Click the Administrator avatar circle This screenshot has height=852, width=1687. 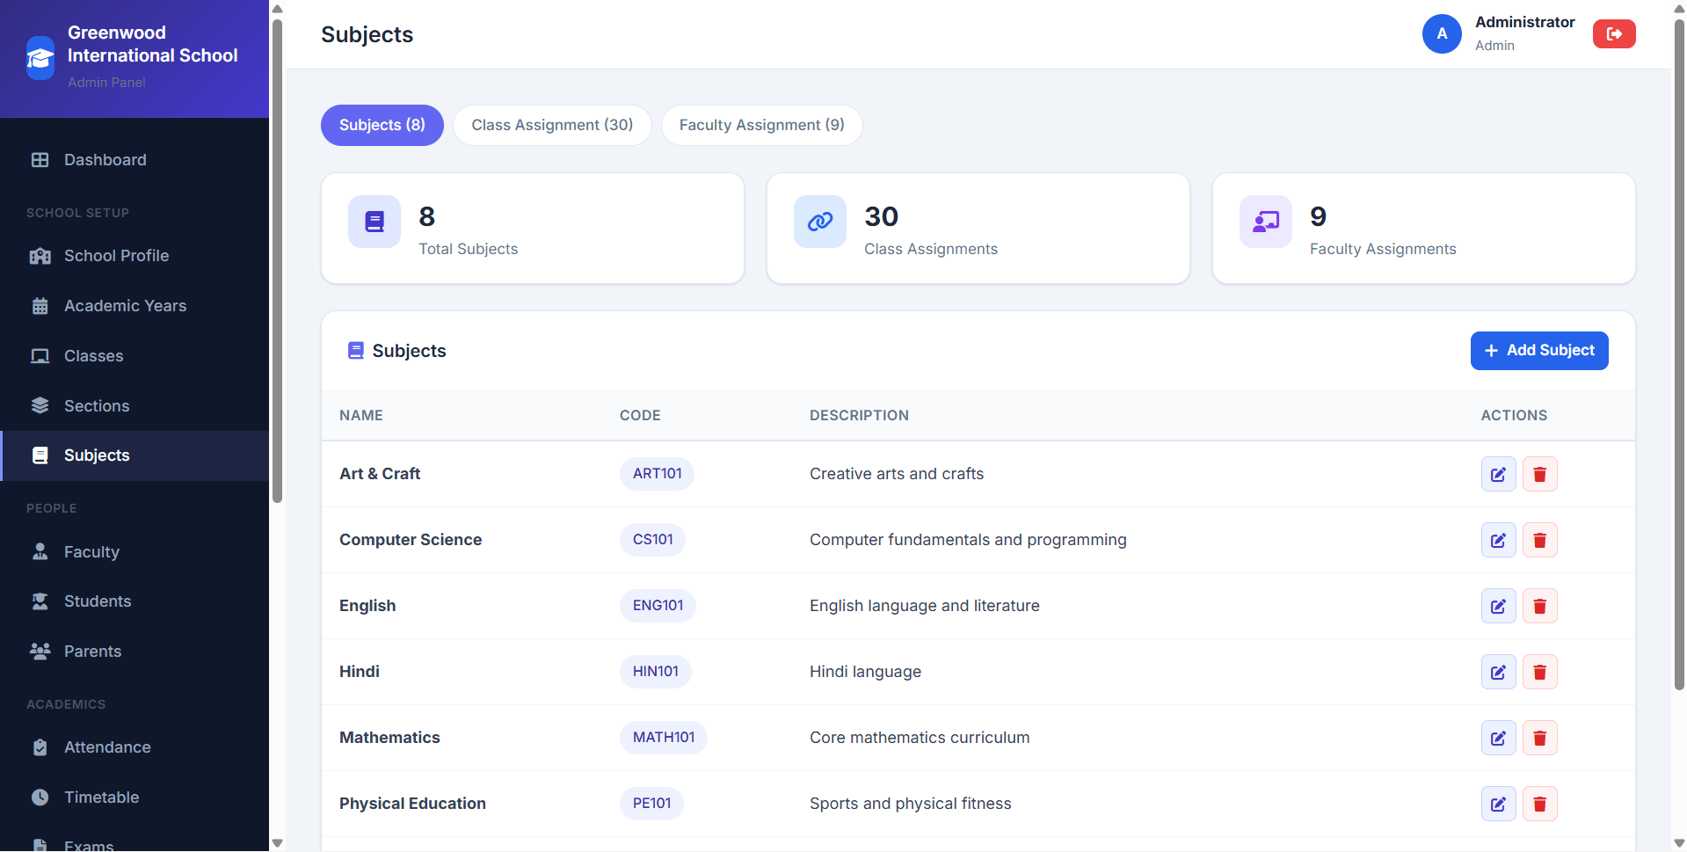(x=1442, y=34)
